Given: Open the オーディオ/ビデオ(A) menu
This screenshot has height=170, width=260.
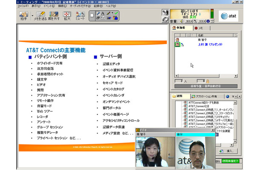Looking at the screenshot, I should click(x=80, y=6).
